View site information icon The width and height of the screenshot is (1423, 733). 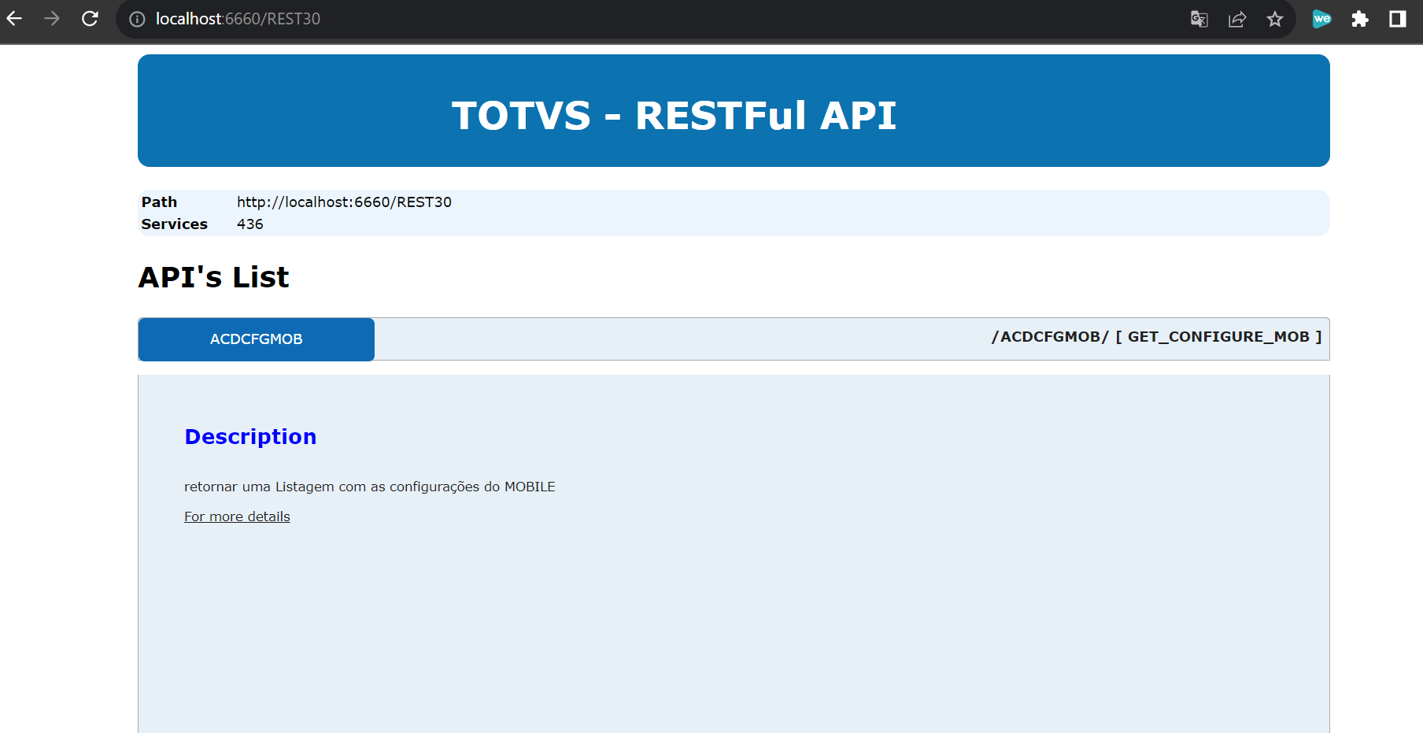[137, 19]
